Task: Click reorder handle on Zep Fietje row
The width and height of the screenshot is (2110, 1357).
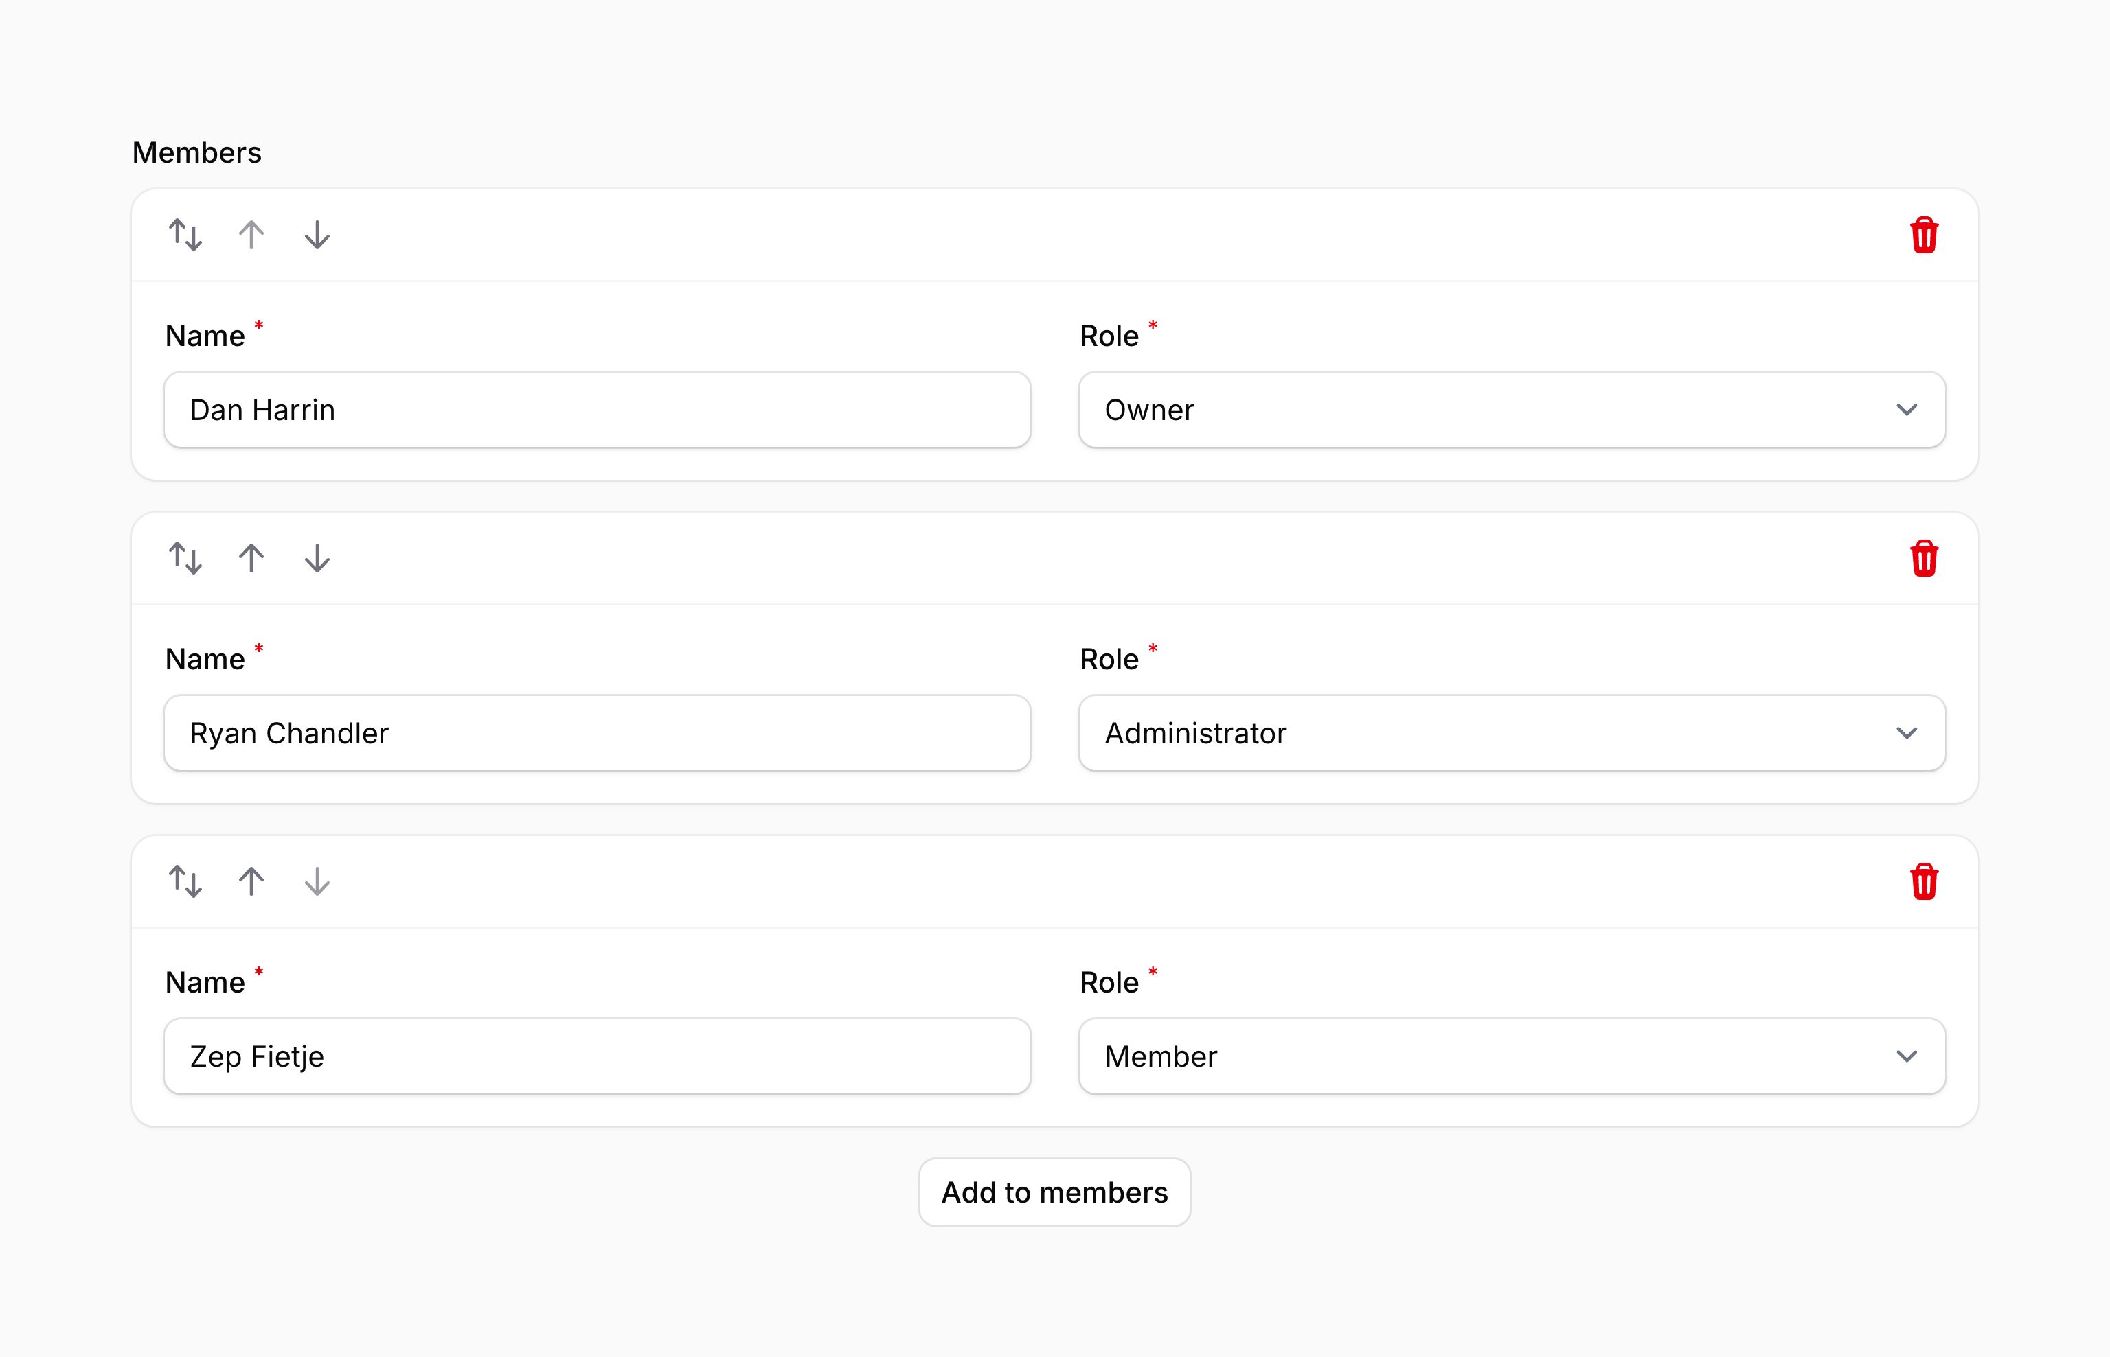Action: pos(185,882)
